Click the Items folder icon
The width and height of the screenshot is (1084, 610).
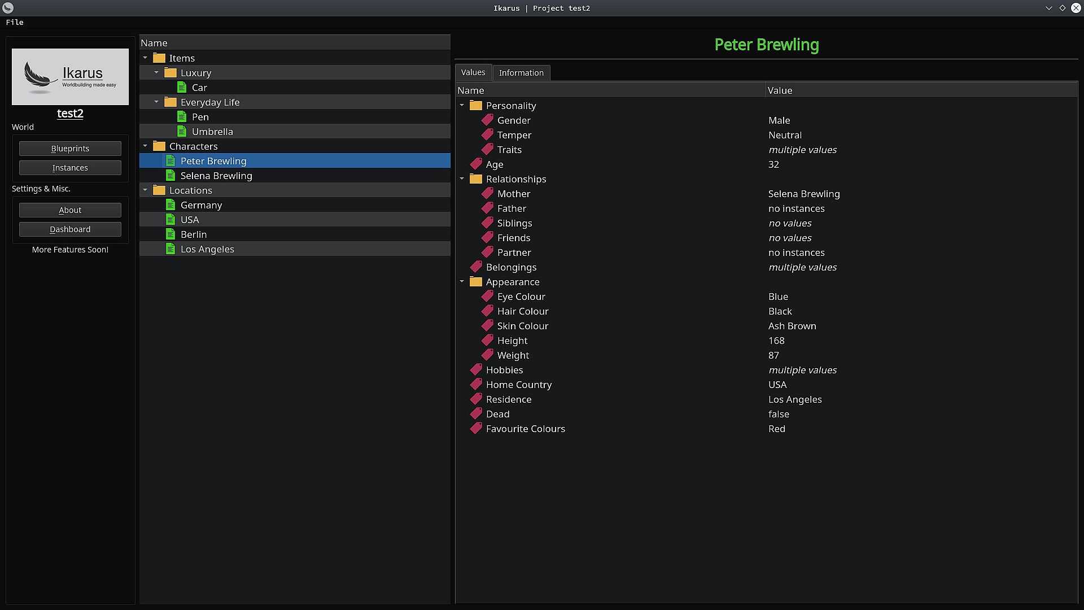[x=159, y=58]
